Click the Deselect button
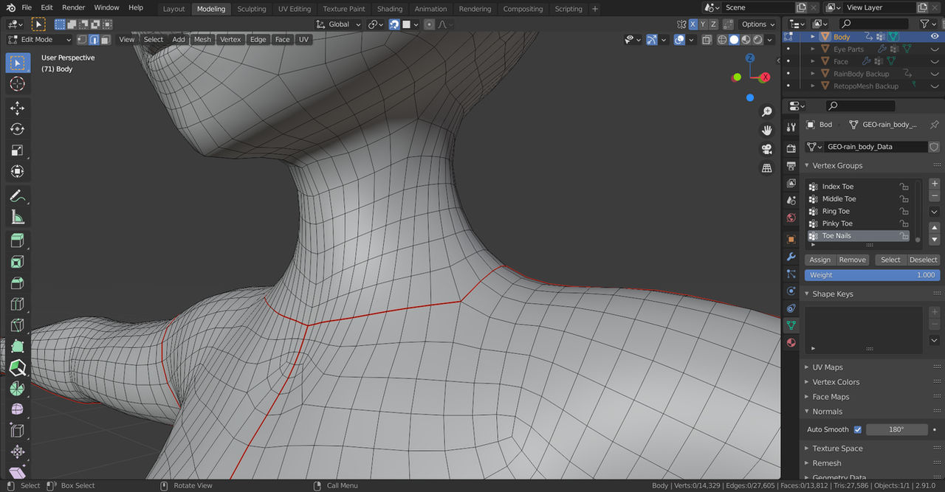 [x=923, y=260]
